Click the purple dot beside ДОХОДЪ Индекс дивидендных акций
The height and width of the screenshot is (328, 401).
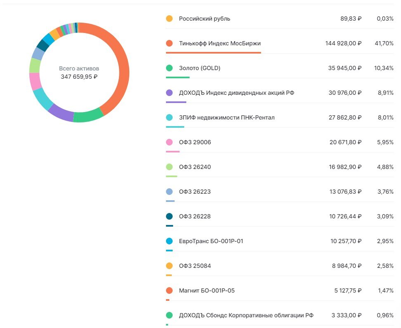[x=169, y=93]
